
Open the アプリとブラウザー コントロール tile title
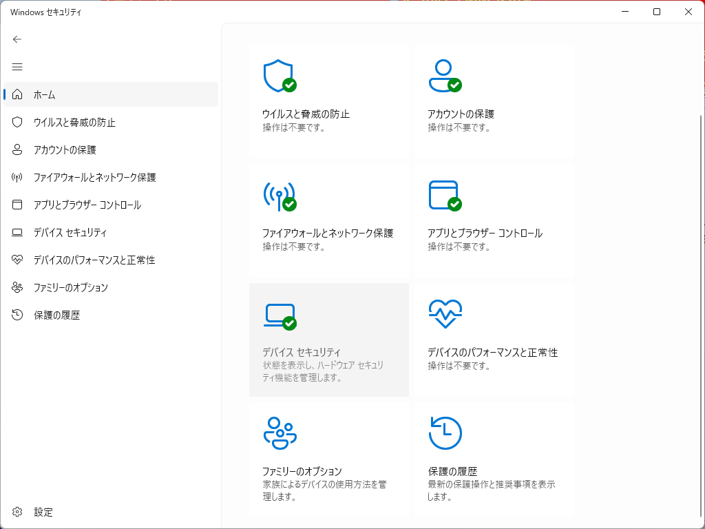tap(485, 233)
